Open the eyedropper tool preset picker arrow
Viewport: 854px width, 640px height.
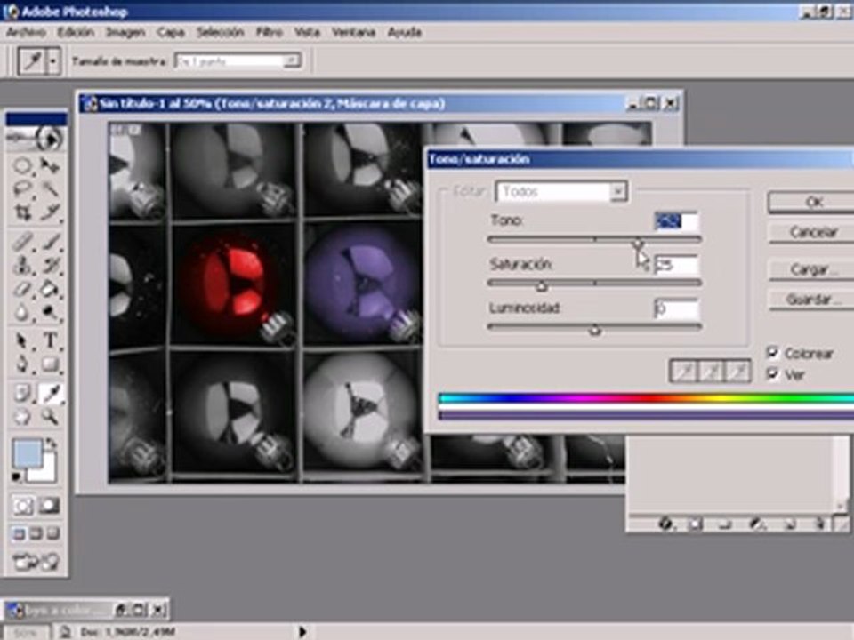pos(52,61)
